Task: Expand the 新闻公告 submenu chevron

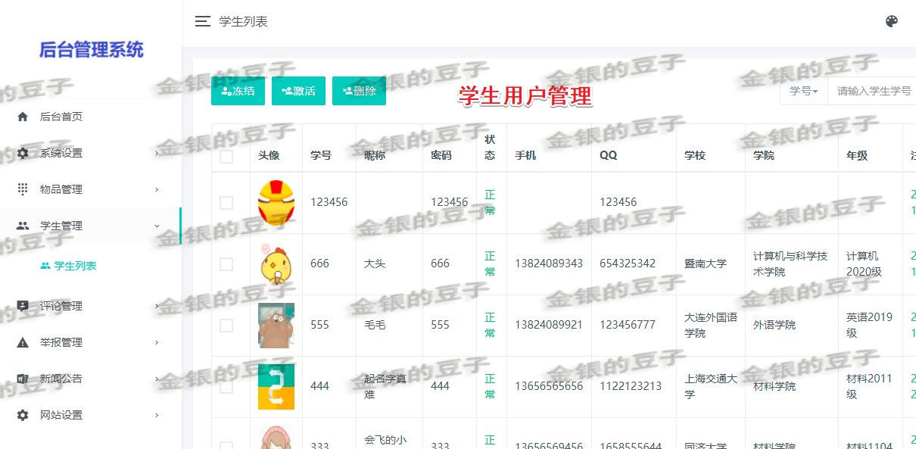Action: click(x=157, y=379)
